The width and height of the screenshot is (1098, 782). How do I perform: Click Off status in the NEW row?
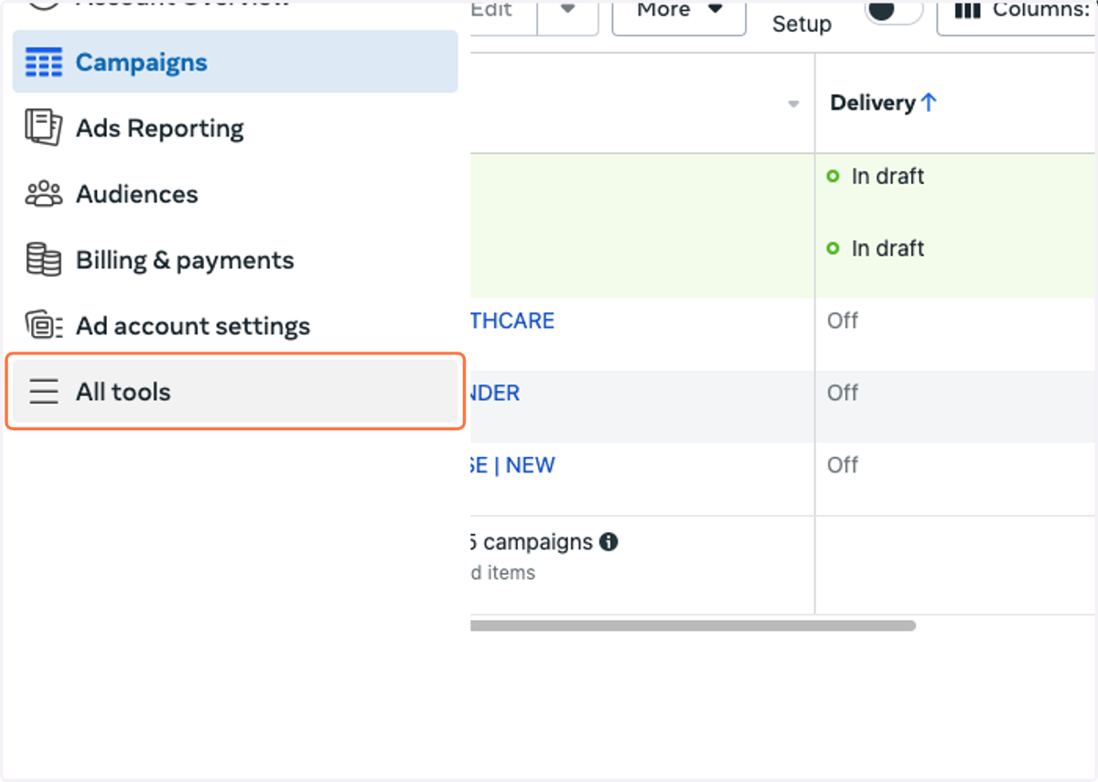point(843,465)
